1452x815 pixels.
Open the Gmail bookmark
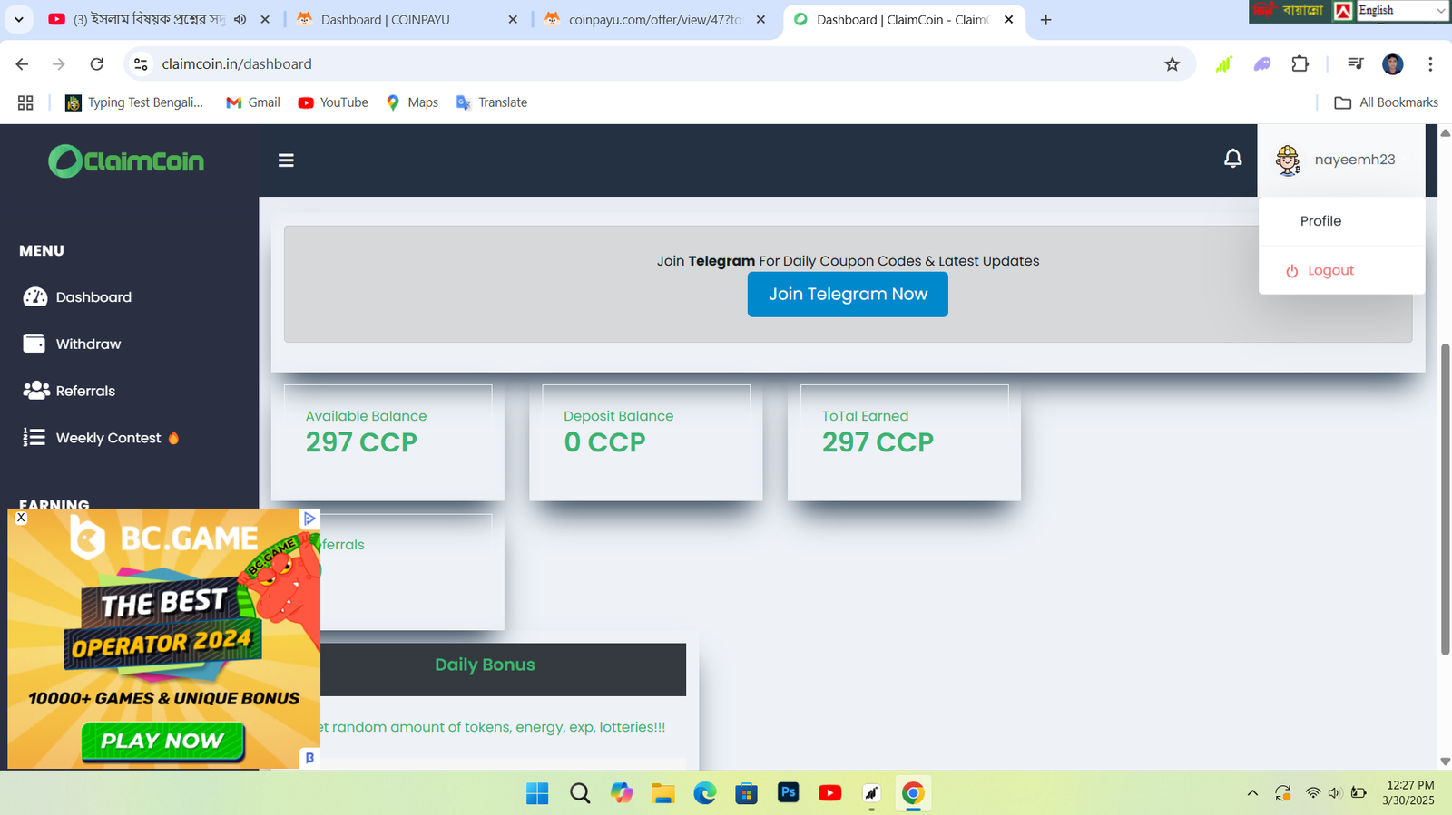253,102
